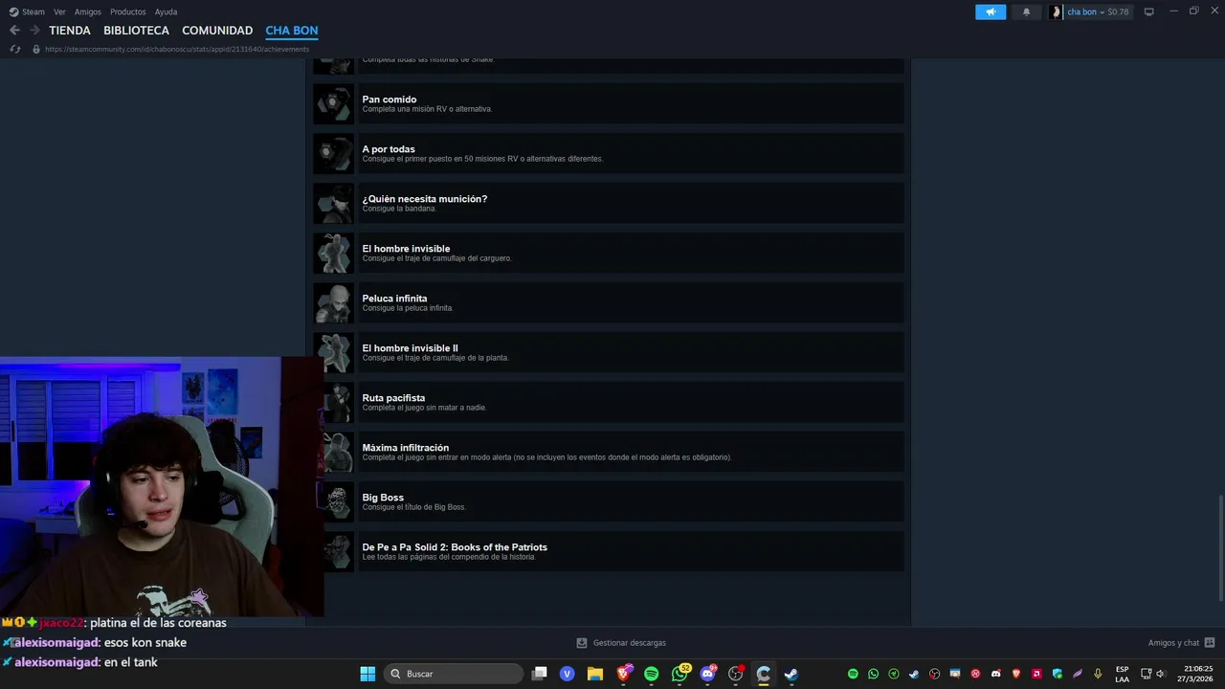Click 'Consigue la bandana.' description
Viewport: 1225px width, 689px height.
click(x=399, y=209)
